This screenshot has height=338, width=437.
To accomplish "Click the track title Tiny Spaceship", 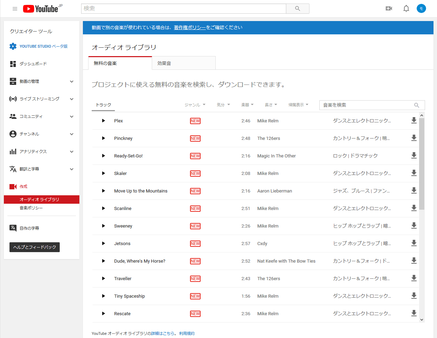I will point(129,296).
